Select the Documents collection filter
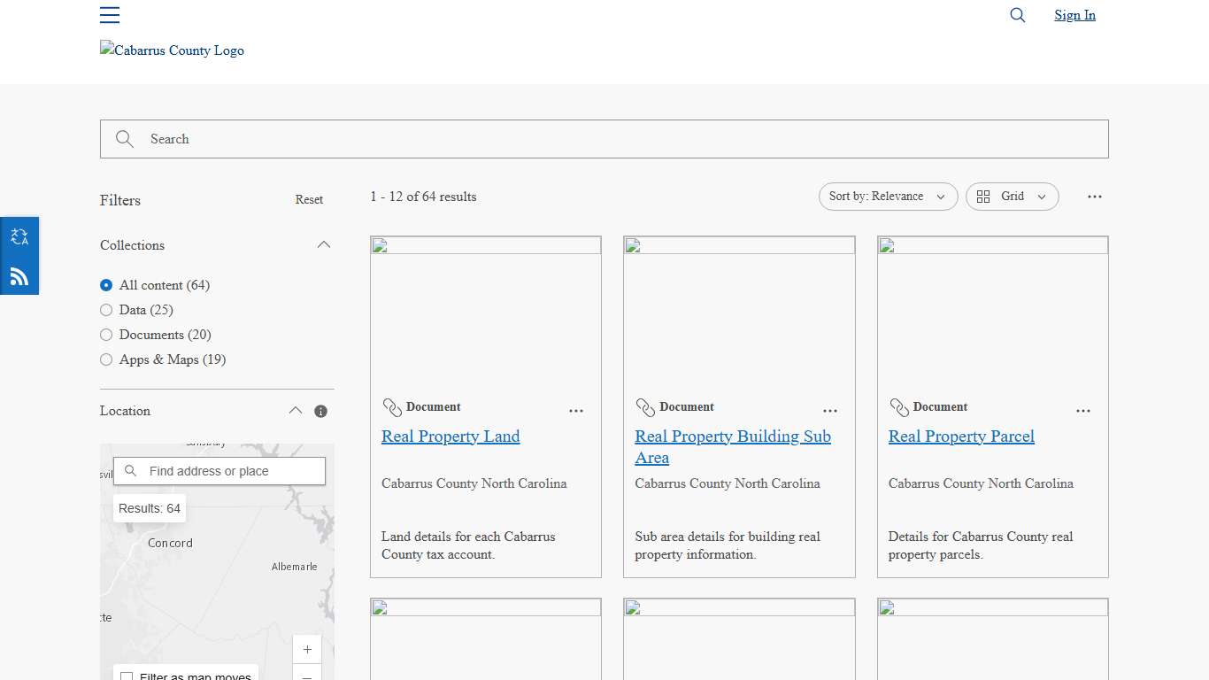This screenshot has width=1209, height=680. pyautogui.click(x=106, y=335)
